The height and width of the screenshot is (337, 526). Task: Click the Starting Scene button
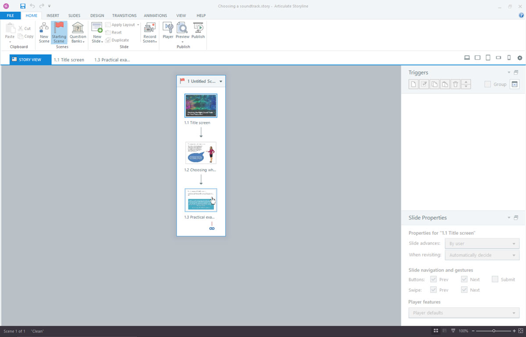point(59,32)
